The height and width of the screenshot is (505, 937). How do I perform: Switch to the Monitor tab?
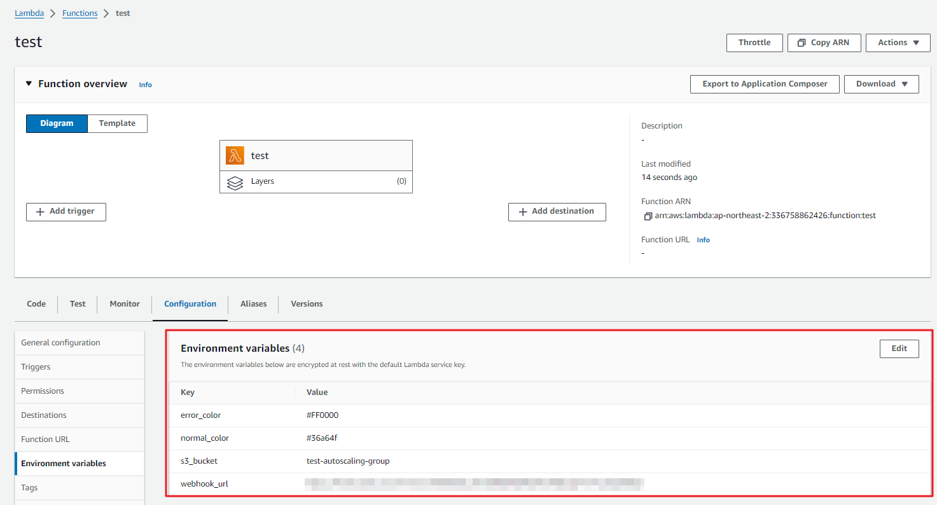[x=125, y=304]
